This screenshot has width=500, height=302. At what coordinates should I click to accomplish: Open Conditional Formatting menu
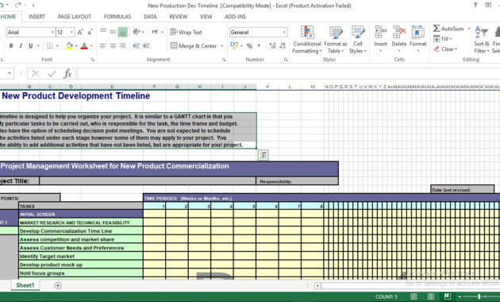point(307,40)
